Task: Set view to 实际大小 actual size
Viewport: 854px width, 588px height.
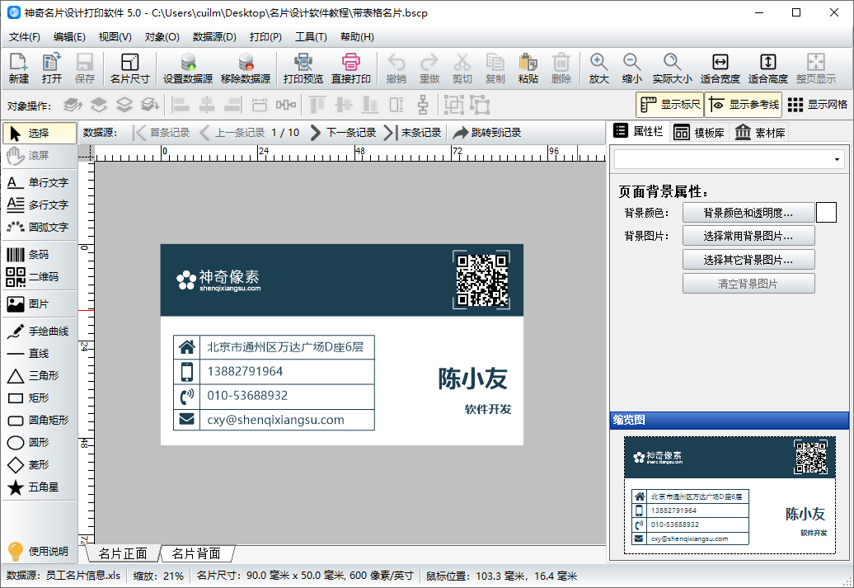Action: 672,68
